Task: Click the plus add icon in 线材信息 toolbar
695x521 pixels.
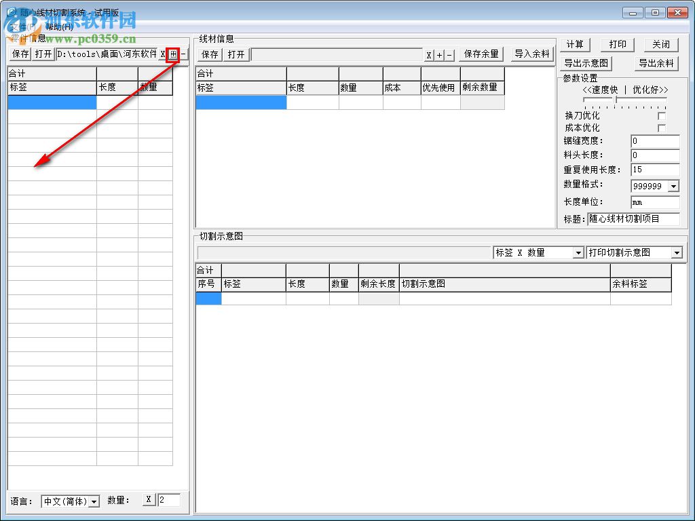Action: [439, 56]
